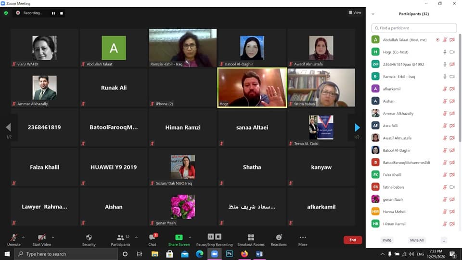Click the red End button
This screenshot has height=260, width=462.
click(x=352, y=240)
